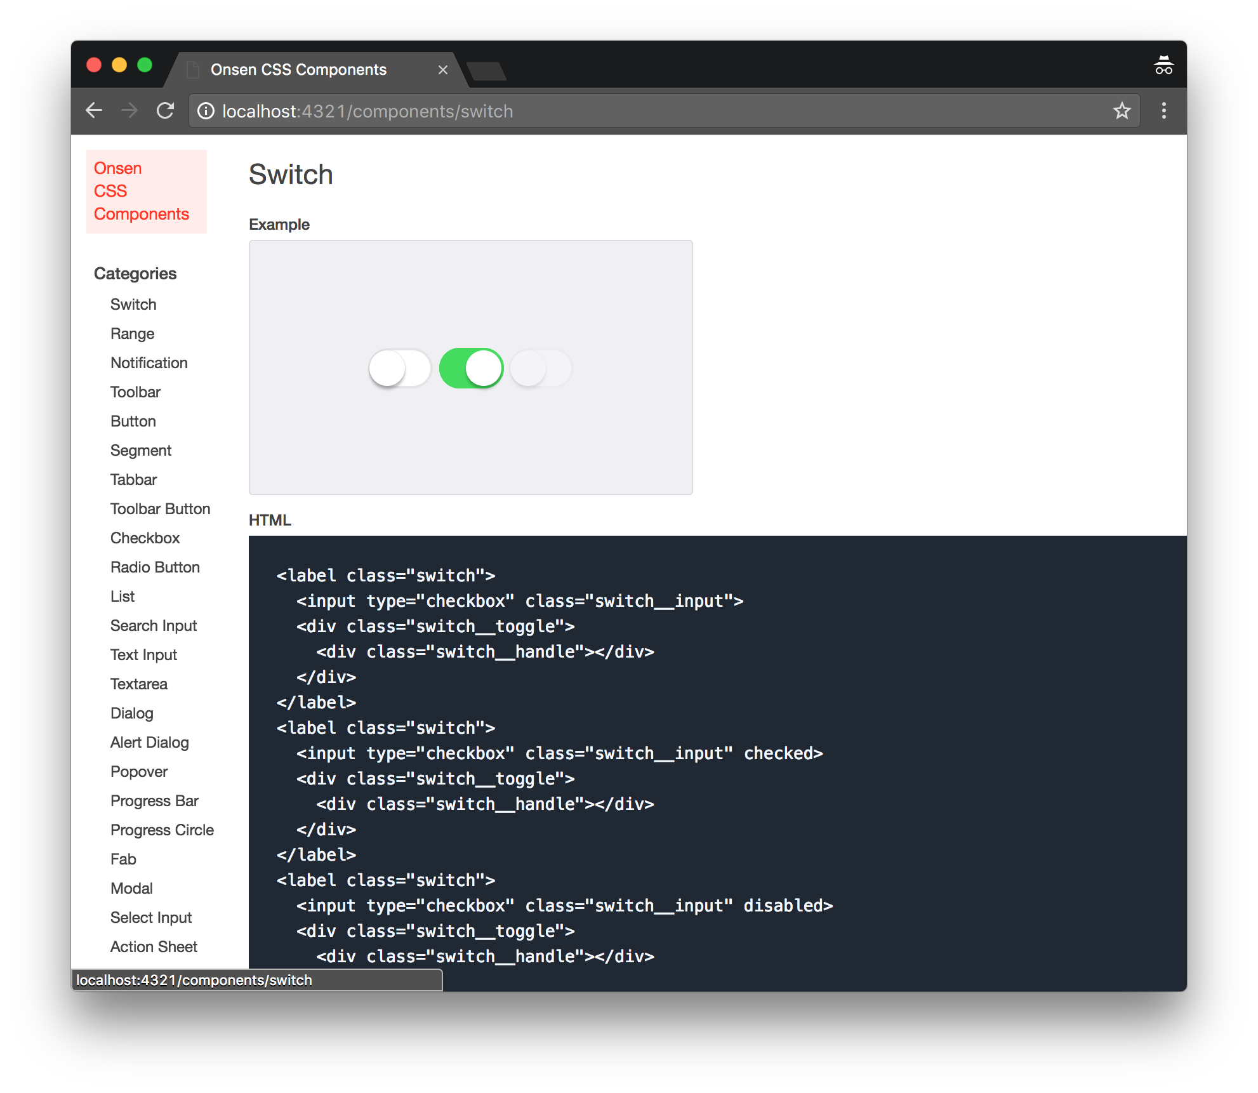
Task: Click the disabled grey switch
Action: (541, 368)
